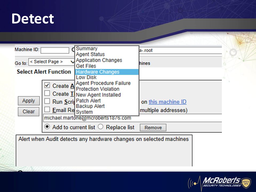The image size is (256, 192).
Task: Select Agent Procedure Failure option
Action: pos(107,83)
